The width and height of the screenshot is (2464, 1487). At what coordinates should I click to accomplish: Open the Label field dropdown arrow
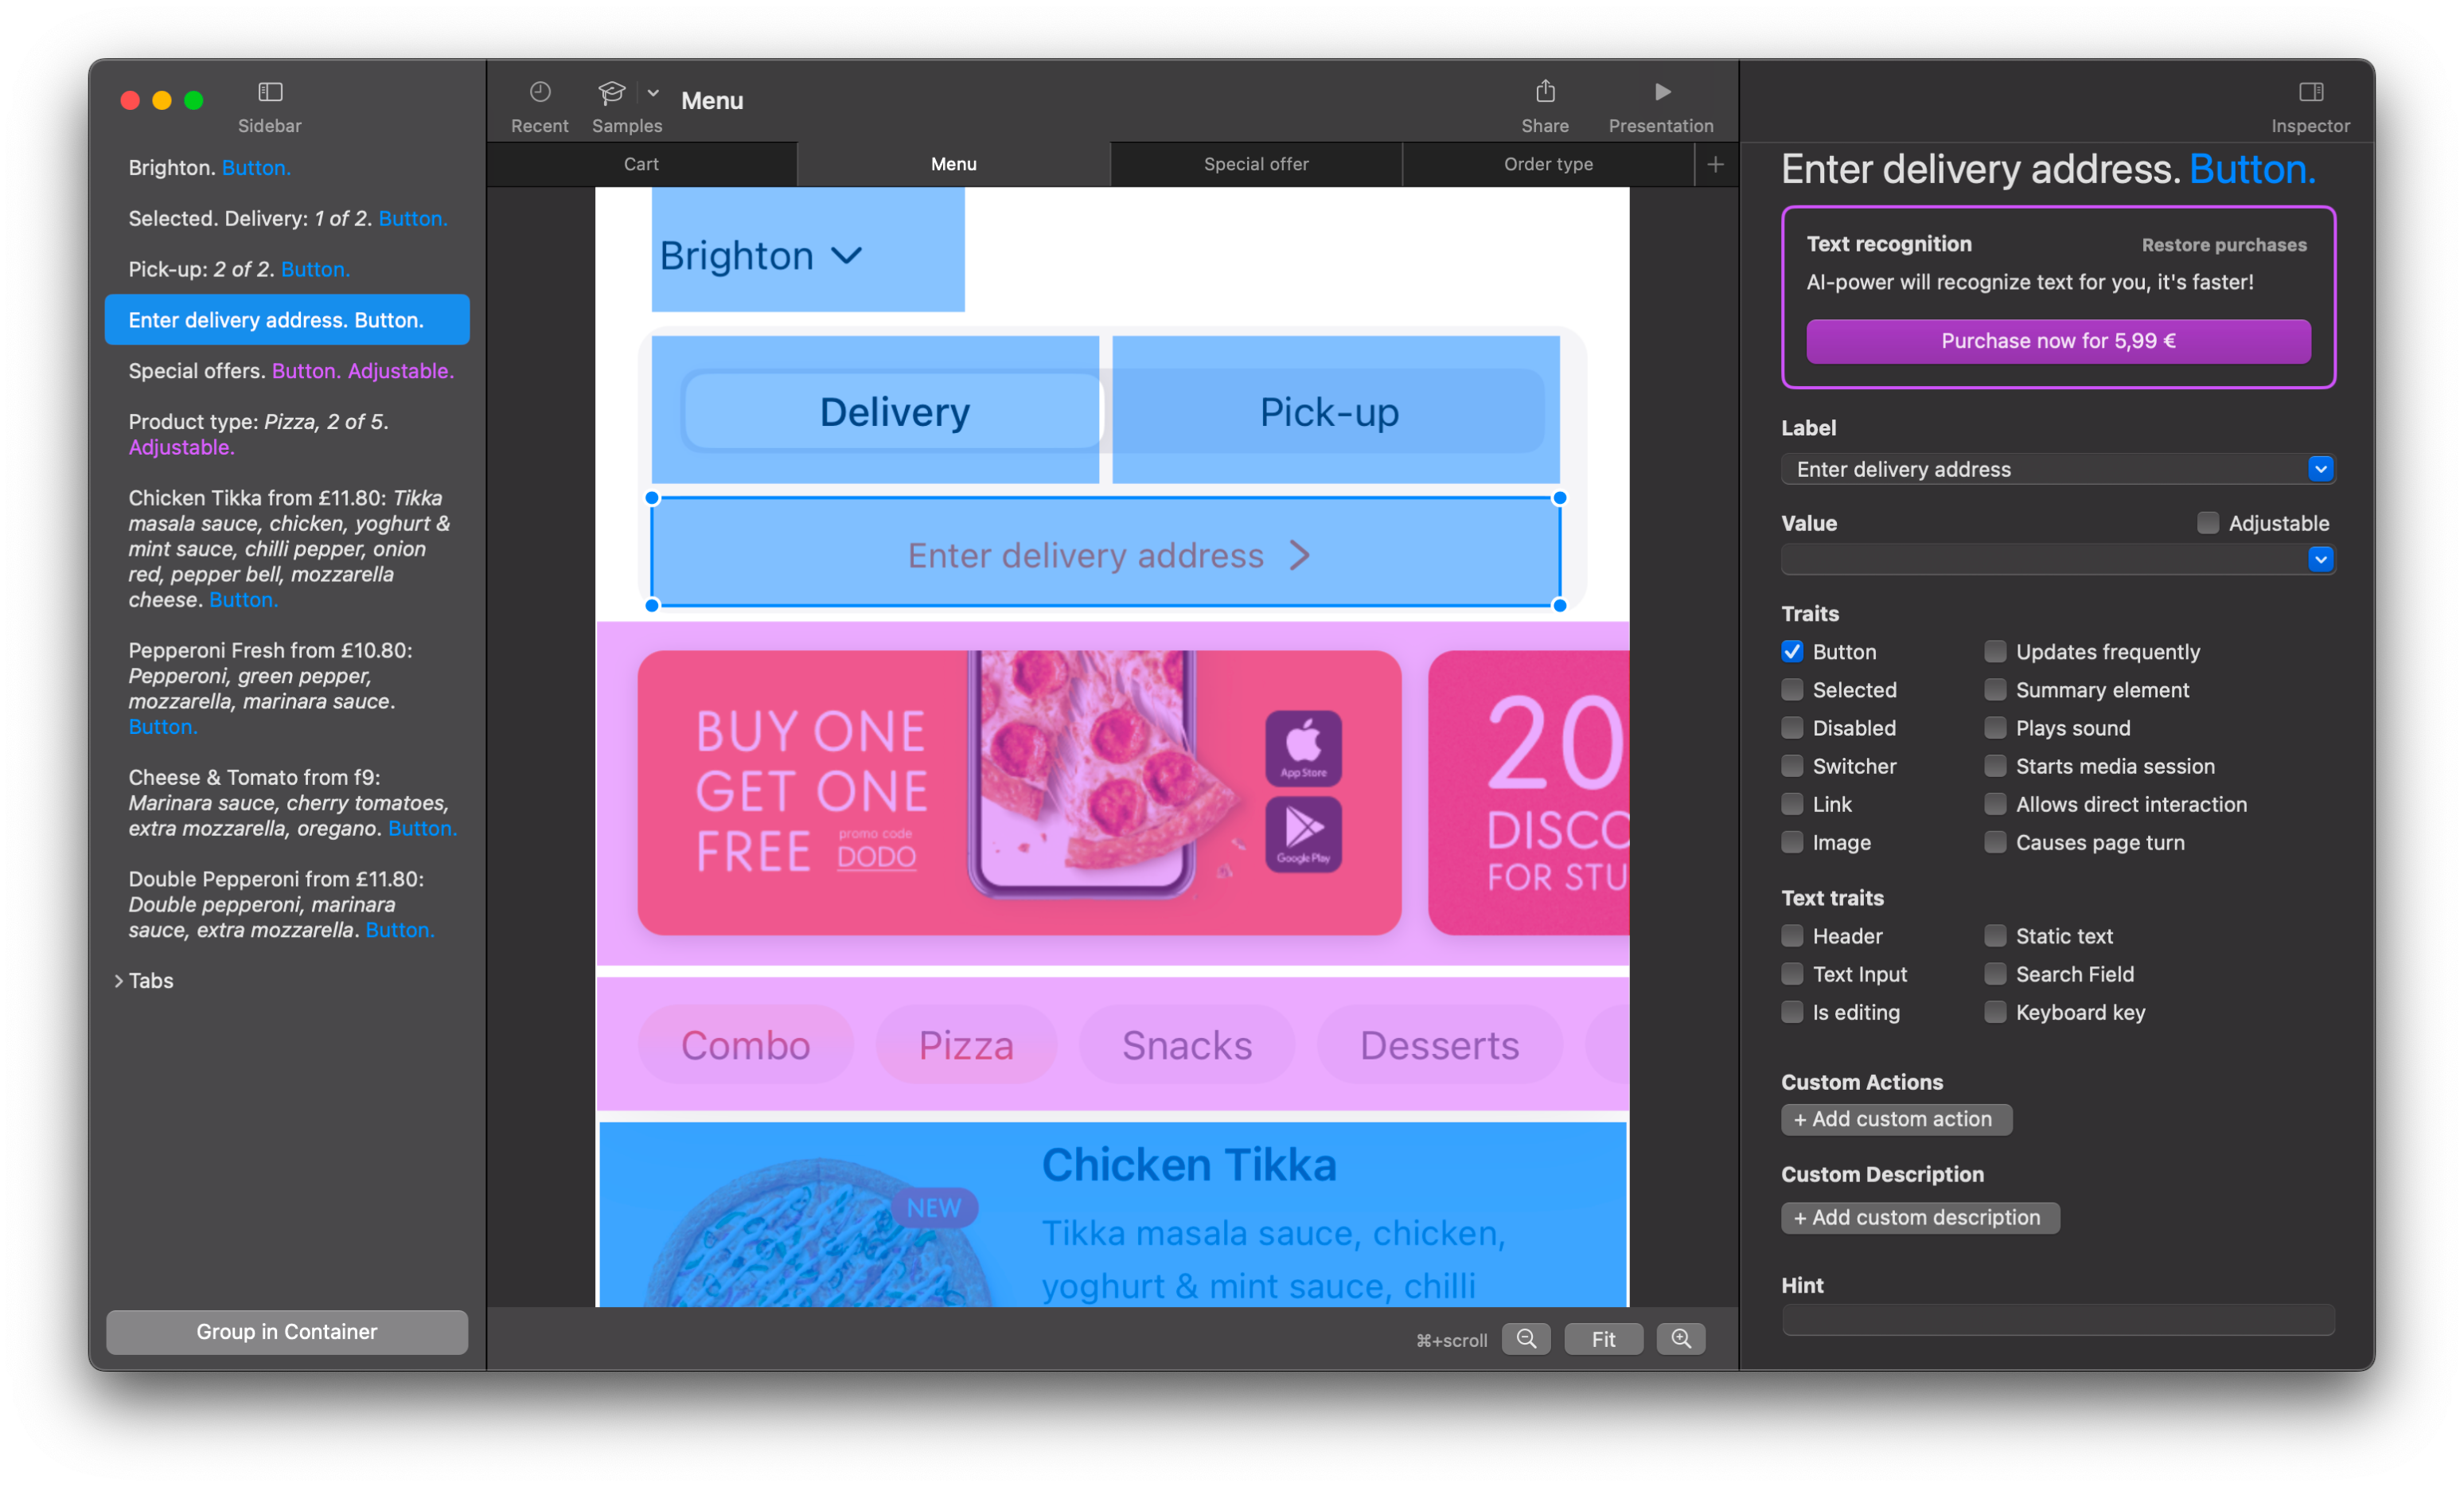point(2320,469)
